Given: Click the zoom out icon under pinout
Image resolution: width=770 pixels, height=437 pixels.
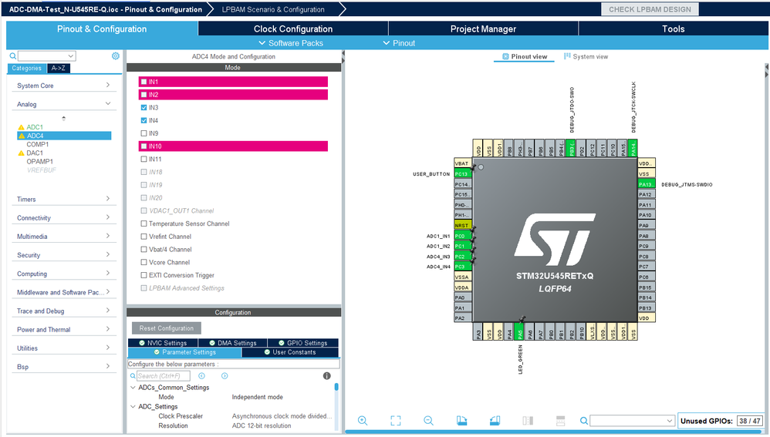Looking at the screenshot, I should (429, 420).
